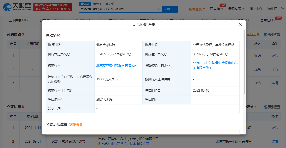Open 详情 for 立案信息 2021-11-14 row
This screenshot has height=148, width=286.
click(275, 128)
